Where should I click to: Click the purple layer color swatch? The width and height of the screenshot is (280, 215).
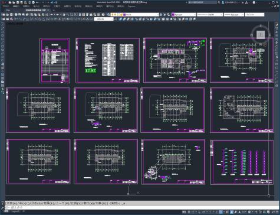tap(124, 15)
